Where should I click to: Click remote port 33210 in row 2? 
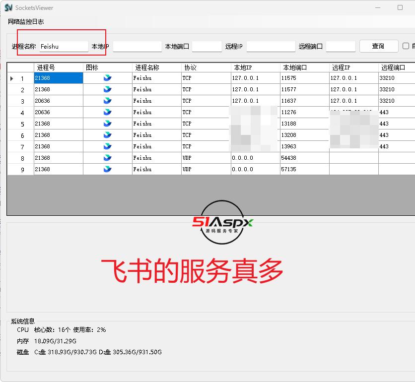397,89
